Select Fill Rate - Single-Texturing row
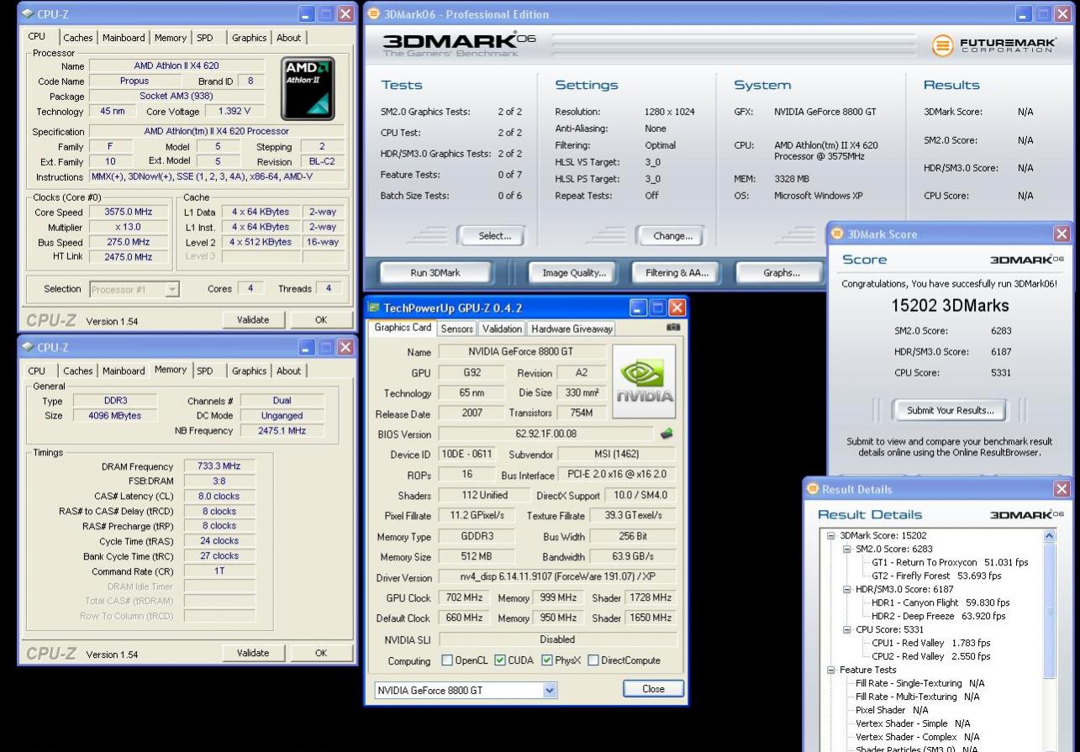Viewport: 1080px width, 752px height. 919,683
